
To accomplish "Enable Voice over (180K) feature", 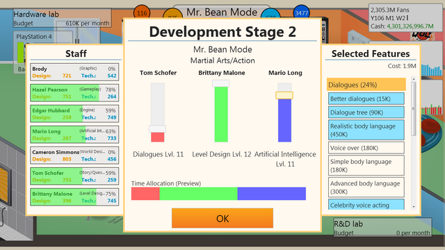I will (366, 148).
